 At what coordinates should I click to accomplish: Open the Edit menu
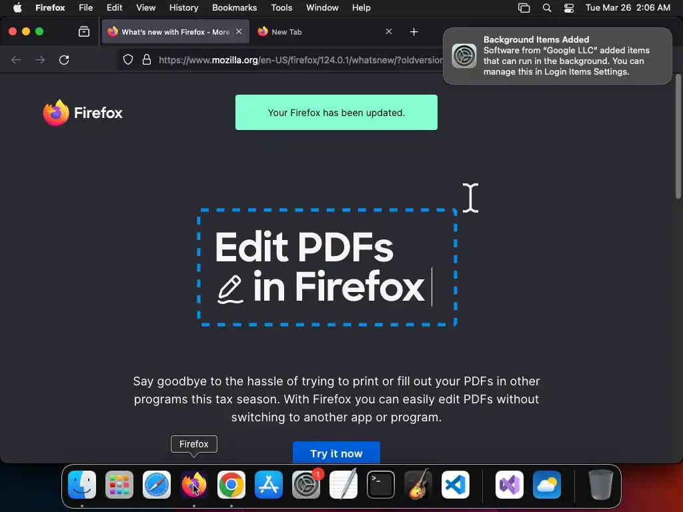click(x=114, y=8)
